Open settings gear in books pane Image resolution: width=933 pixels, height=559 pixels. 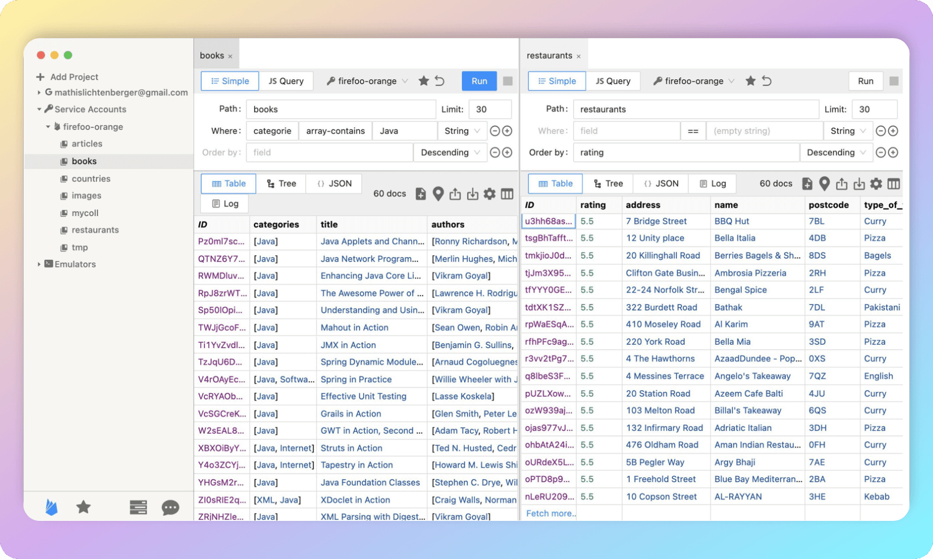(490, 194)
